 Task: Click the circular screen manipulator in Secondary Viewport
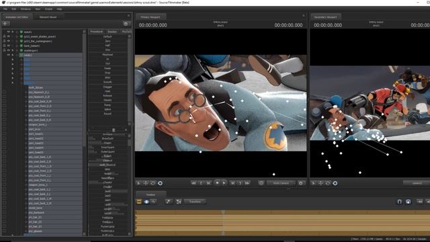coord(335,183)
